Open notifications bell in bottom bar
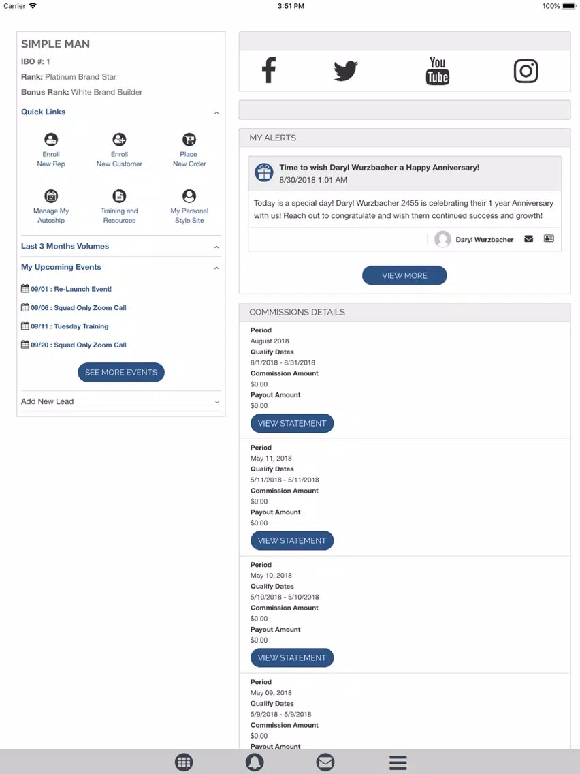The width and height of the screenshot is (580, 774). pyautogui.click(x=255, y=762)
